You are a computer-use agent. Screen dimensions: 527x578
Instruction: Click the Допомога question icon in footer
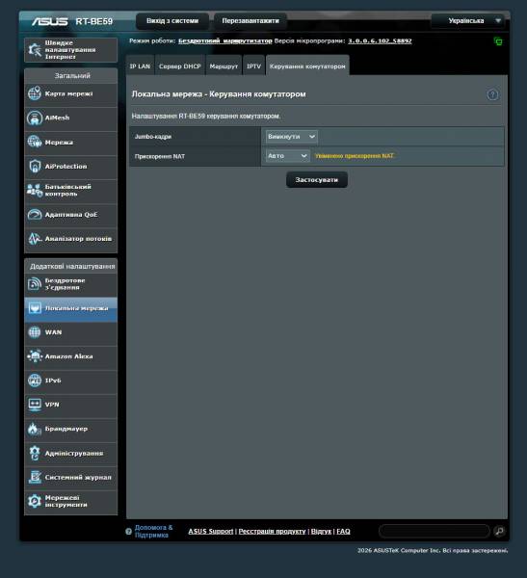coord(128,532)
